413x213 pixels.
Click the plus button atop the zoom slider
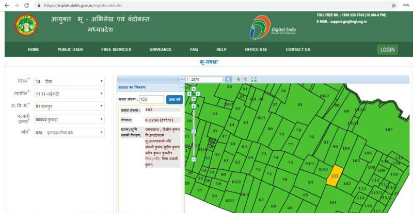(194, 106)
